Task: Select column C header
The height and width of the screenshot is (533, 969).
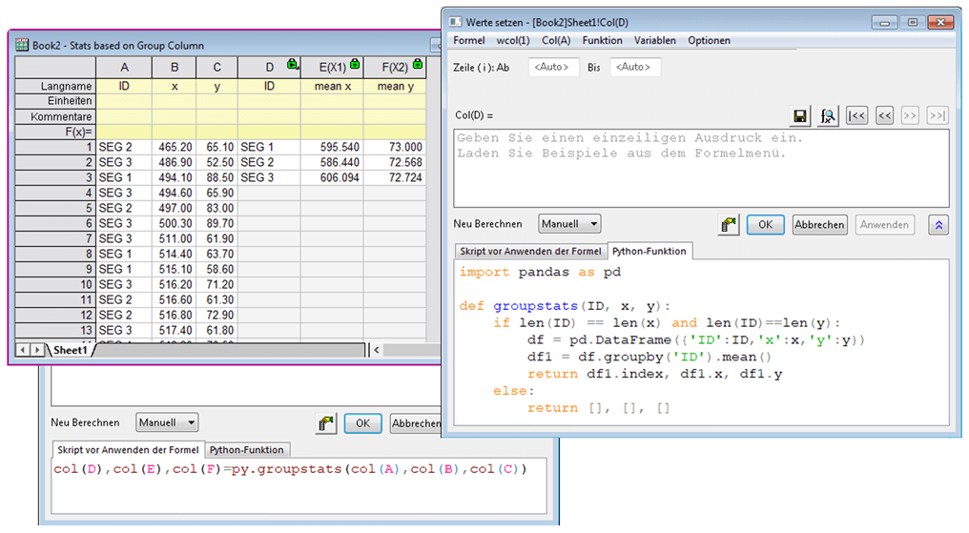Action: [x=216, y=68]
